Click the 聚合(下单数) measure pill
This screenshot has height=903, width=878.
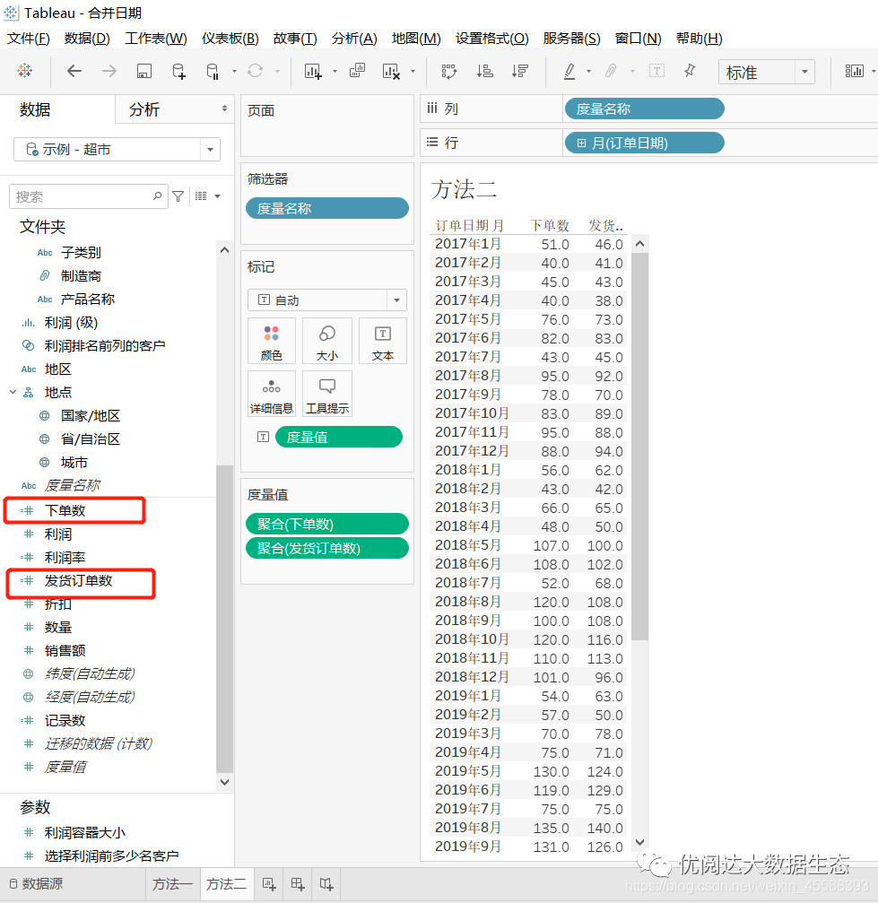[x=327, y=524]
